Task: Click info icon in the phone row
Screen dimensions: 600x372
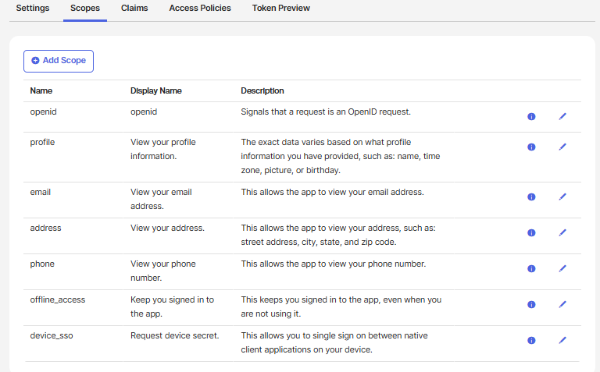Action: pyautogui.click(x=531, y=269)
